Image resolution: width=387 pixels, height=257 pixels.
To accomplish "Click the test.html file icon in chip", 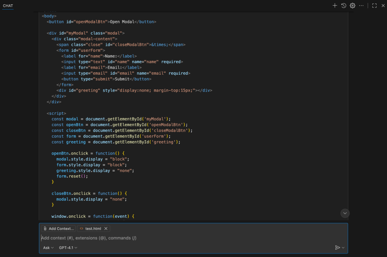I will 81,228.
